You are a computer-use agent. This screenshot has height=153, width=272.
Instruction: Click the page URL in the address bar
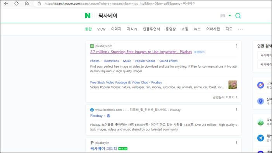[x=120, y=3]
